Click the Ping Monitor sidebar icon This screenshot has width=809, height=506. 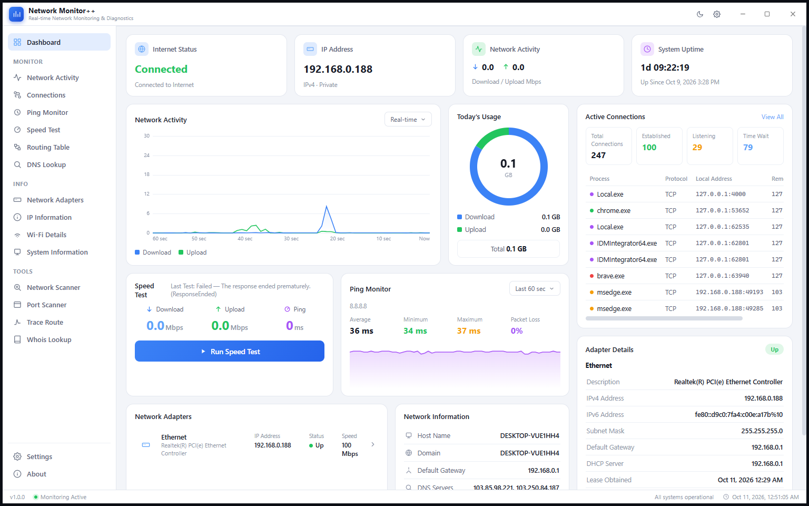[x=17, y=112]
